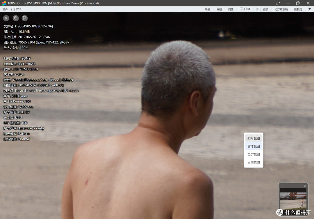Click the 旋转信息 Normal line
This screenshot has height=219, width=314.
point(17,139)
